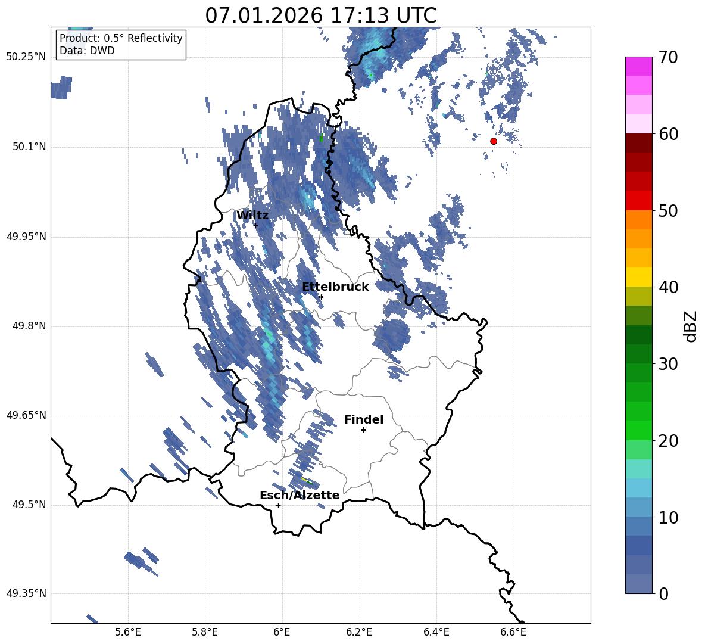Click the 70 tick on the colorbar
The image size is (705, 644).
(668, 58)
